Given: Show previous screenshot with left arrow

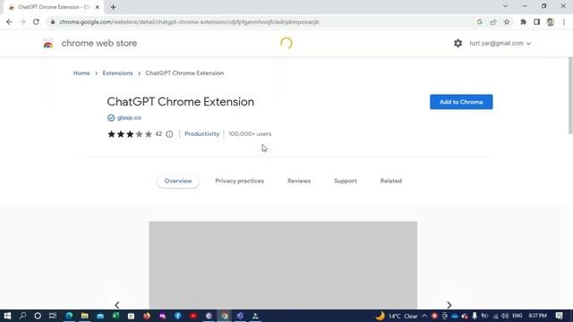Looking at the screenshot, I should 117,305.
